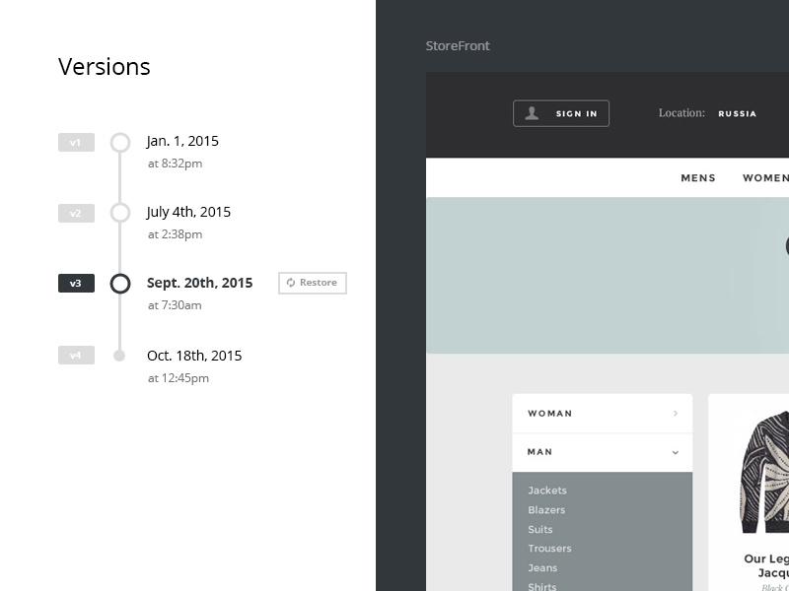Select the July 4th, 2015 timeline circle
Screen dimensions: 789x591
pos(120,213)
